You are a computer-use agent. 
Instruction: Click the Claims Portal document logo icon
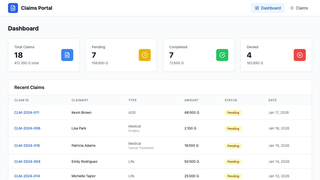[13, 8]
